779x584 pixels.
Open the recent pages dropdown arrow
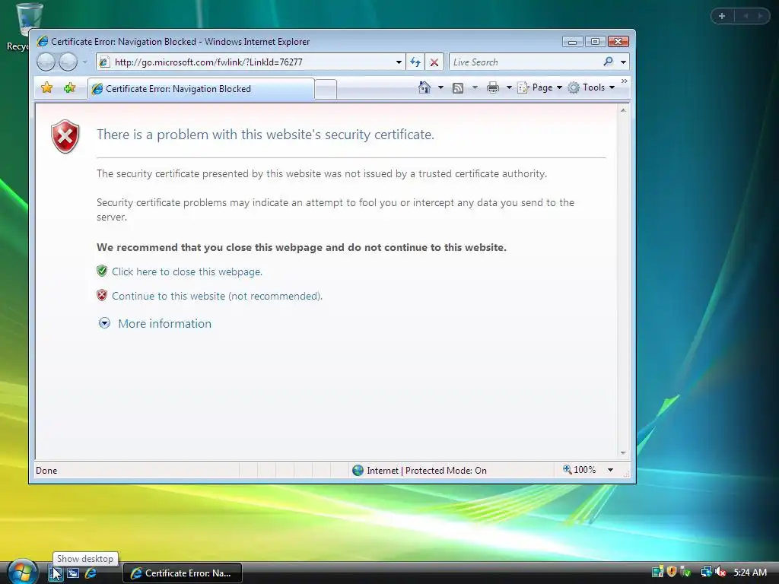[x=85, y=62]
